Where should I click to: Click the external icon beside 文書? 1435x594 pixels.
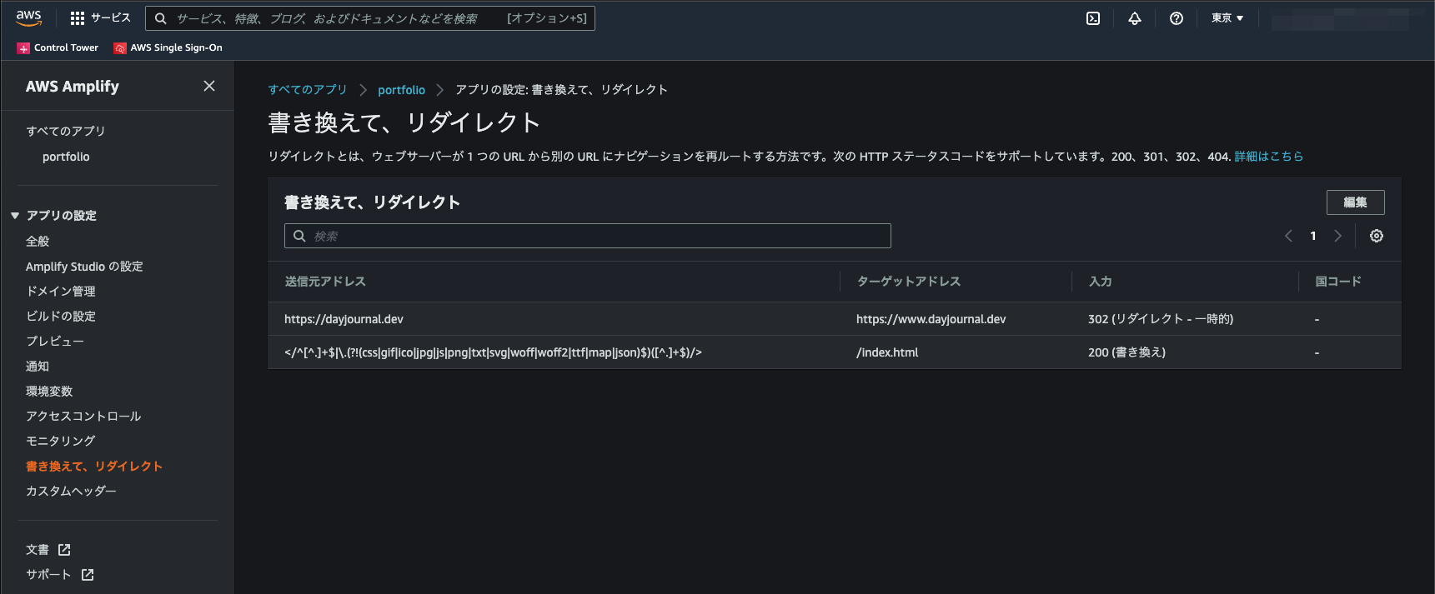click(x=64, y=549)
